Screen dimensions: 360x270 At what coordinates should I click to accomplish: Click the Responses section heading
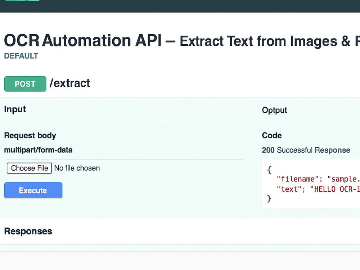tap(28, 231)
